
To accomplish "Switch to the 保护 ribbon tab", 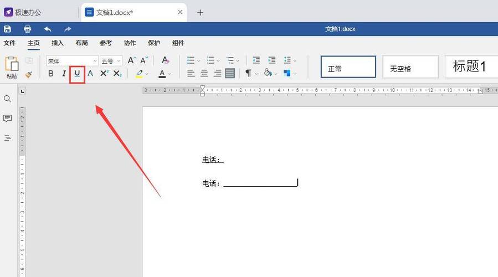I will [154, 43].
